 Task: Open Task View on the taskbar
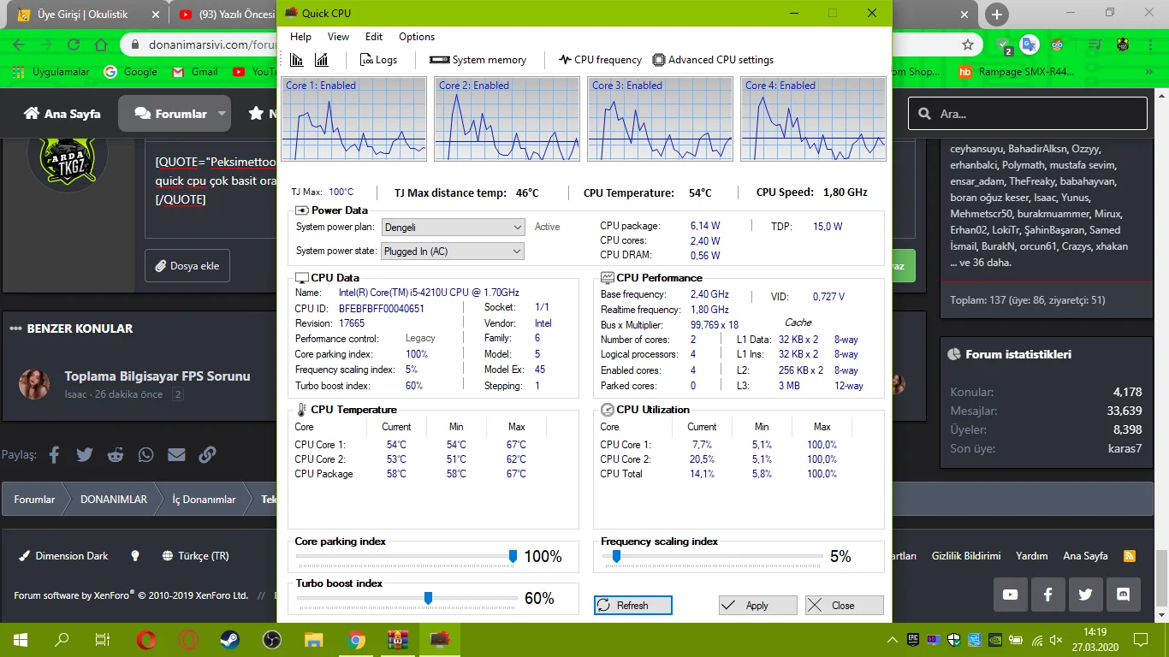coord(103,639)
